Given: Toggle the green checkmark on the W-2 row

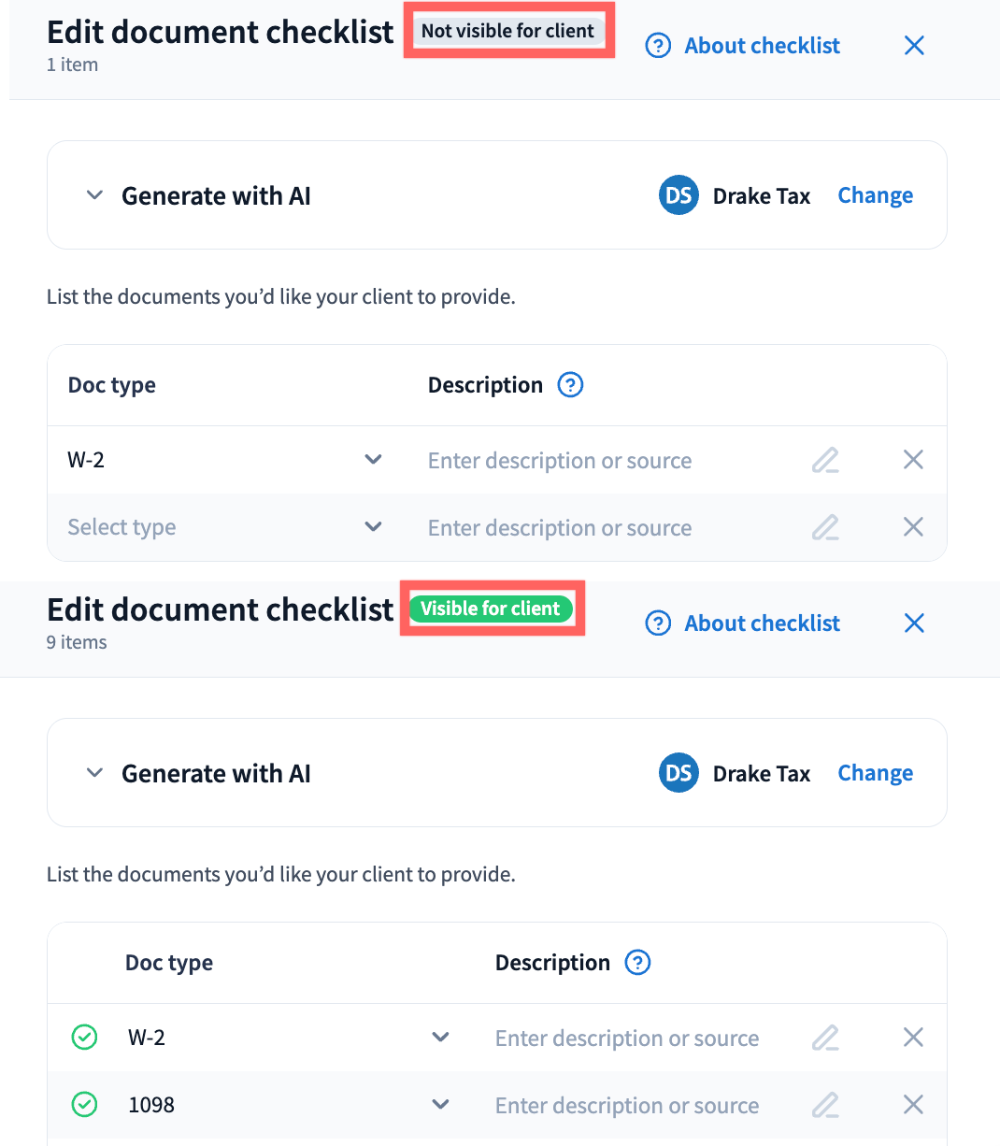Looking at the screenshot, I should 84,1038.
